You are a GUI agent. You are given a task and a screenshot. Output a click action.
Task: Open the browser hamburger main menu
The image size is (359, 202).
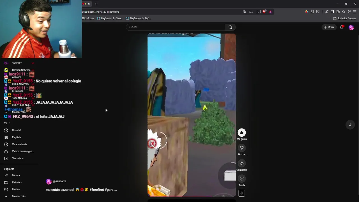coord(355,12)
